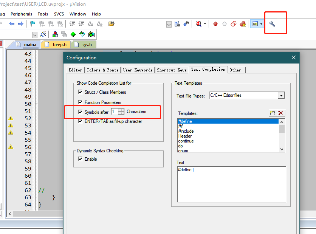Open Manage Run-Time Environment green diamond
Image resolution: width=316 pixels, height=234 pixels.
coord(73,34)
